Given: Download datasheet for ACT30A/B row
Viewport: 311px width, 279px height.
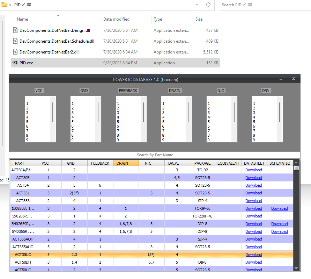Looking at the screenshot, I should point(254,170).
